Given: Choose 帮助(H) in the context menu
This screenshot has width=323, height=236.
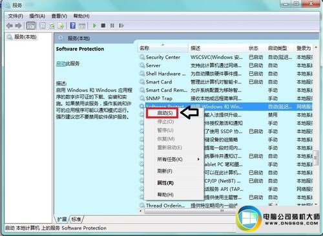Looking at the screenshot, I should pos(174,195).
